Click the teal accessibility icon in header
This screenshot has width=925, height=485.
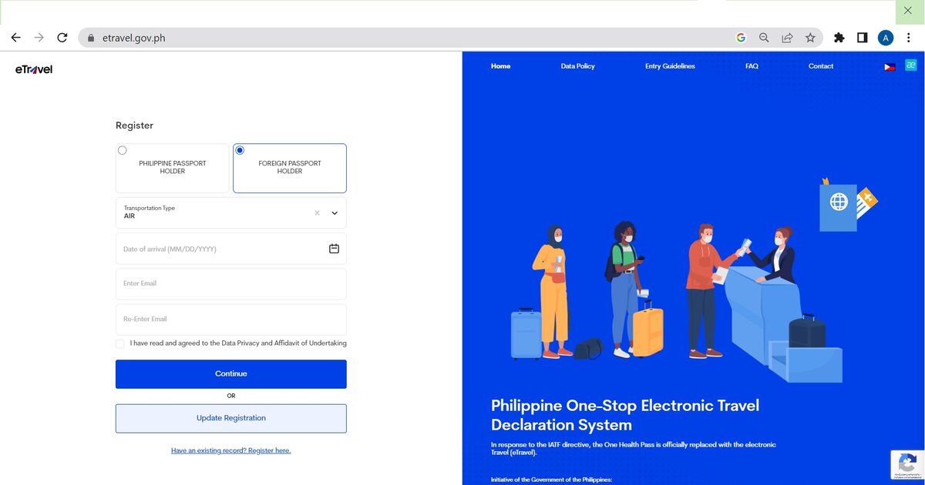click(910, 65)
